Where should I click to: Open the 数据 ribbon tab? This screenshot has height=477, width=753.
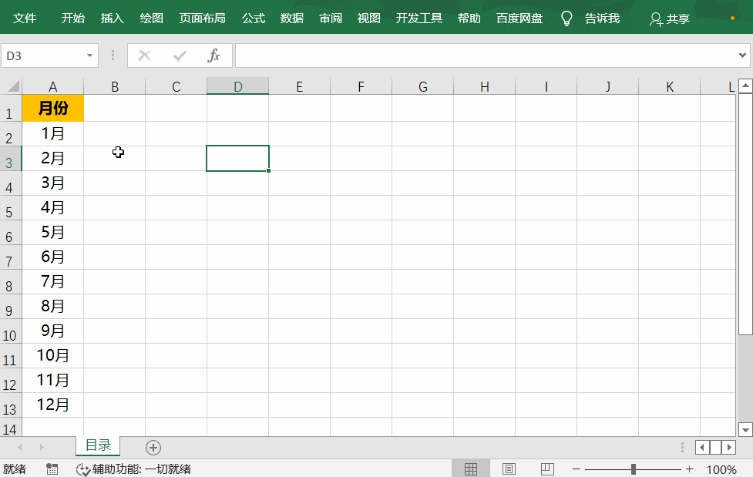[292, 18]
